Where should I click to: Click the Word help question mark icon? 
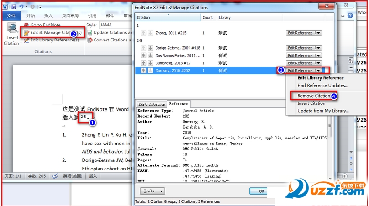[x=350, y=15]
